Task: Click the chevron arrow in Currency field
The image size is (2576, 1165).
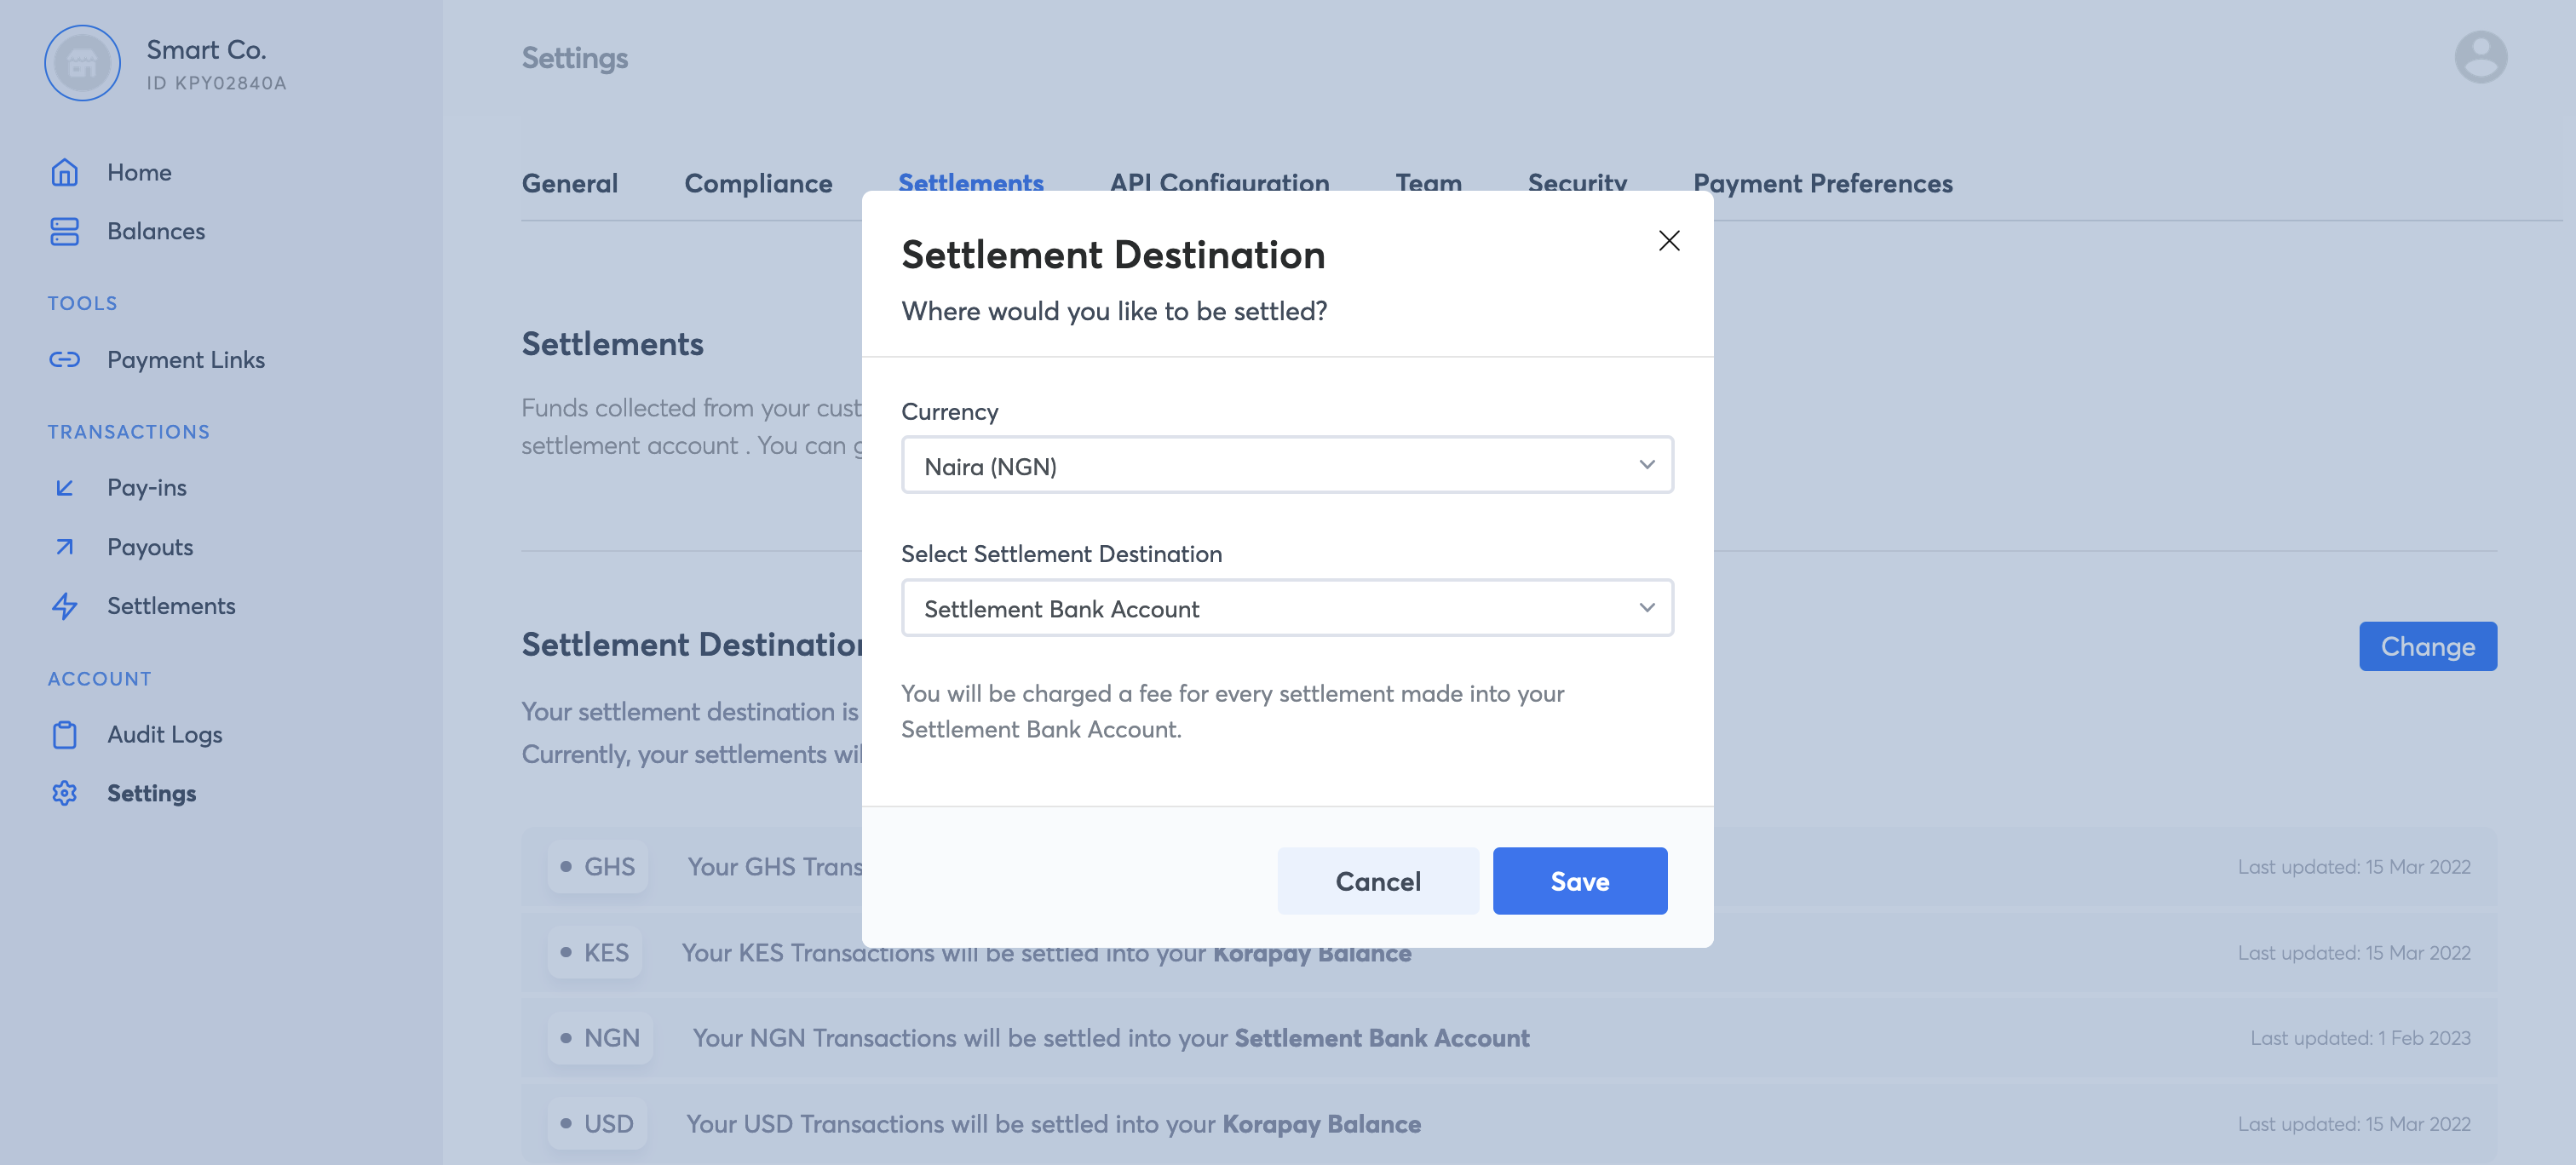Action: click(1646, 465)
